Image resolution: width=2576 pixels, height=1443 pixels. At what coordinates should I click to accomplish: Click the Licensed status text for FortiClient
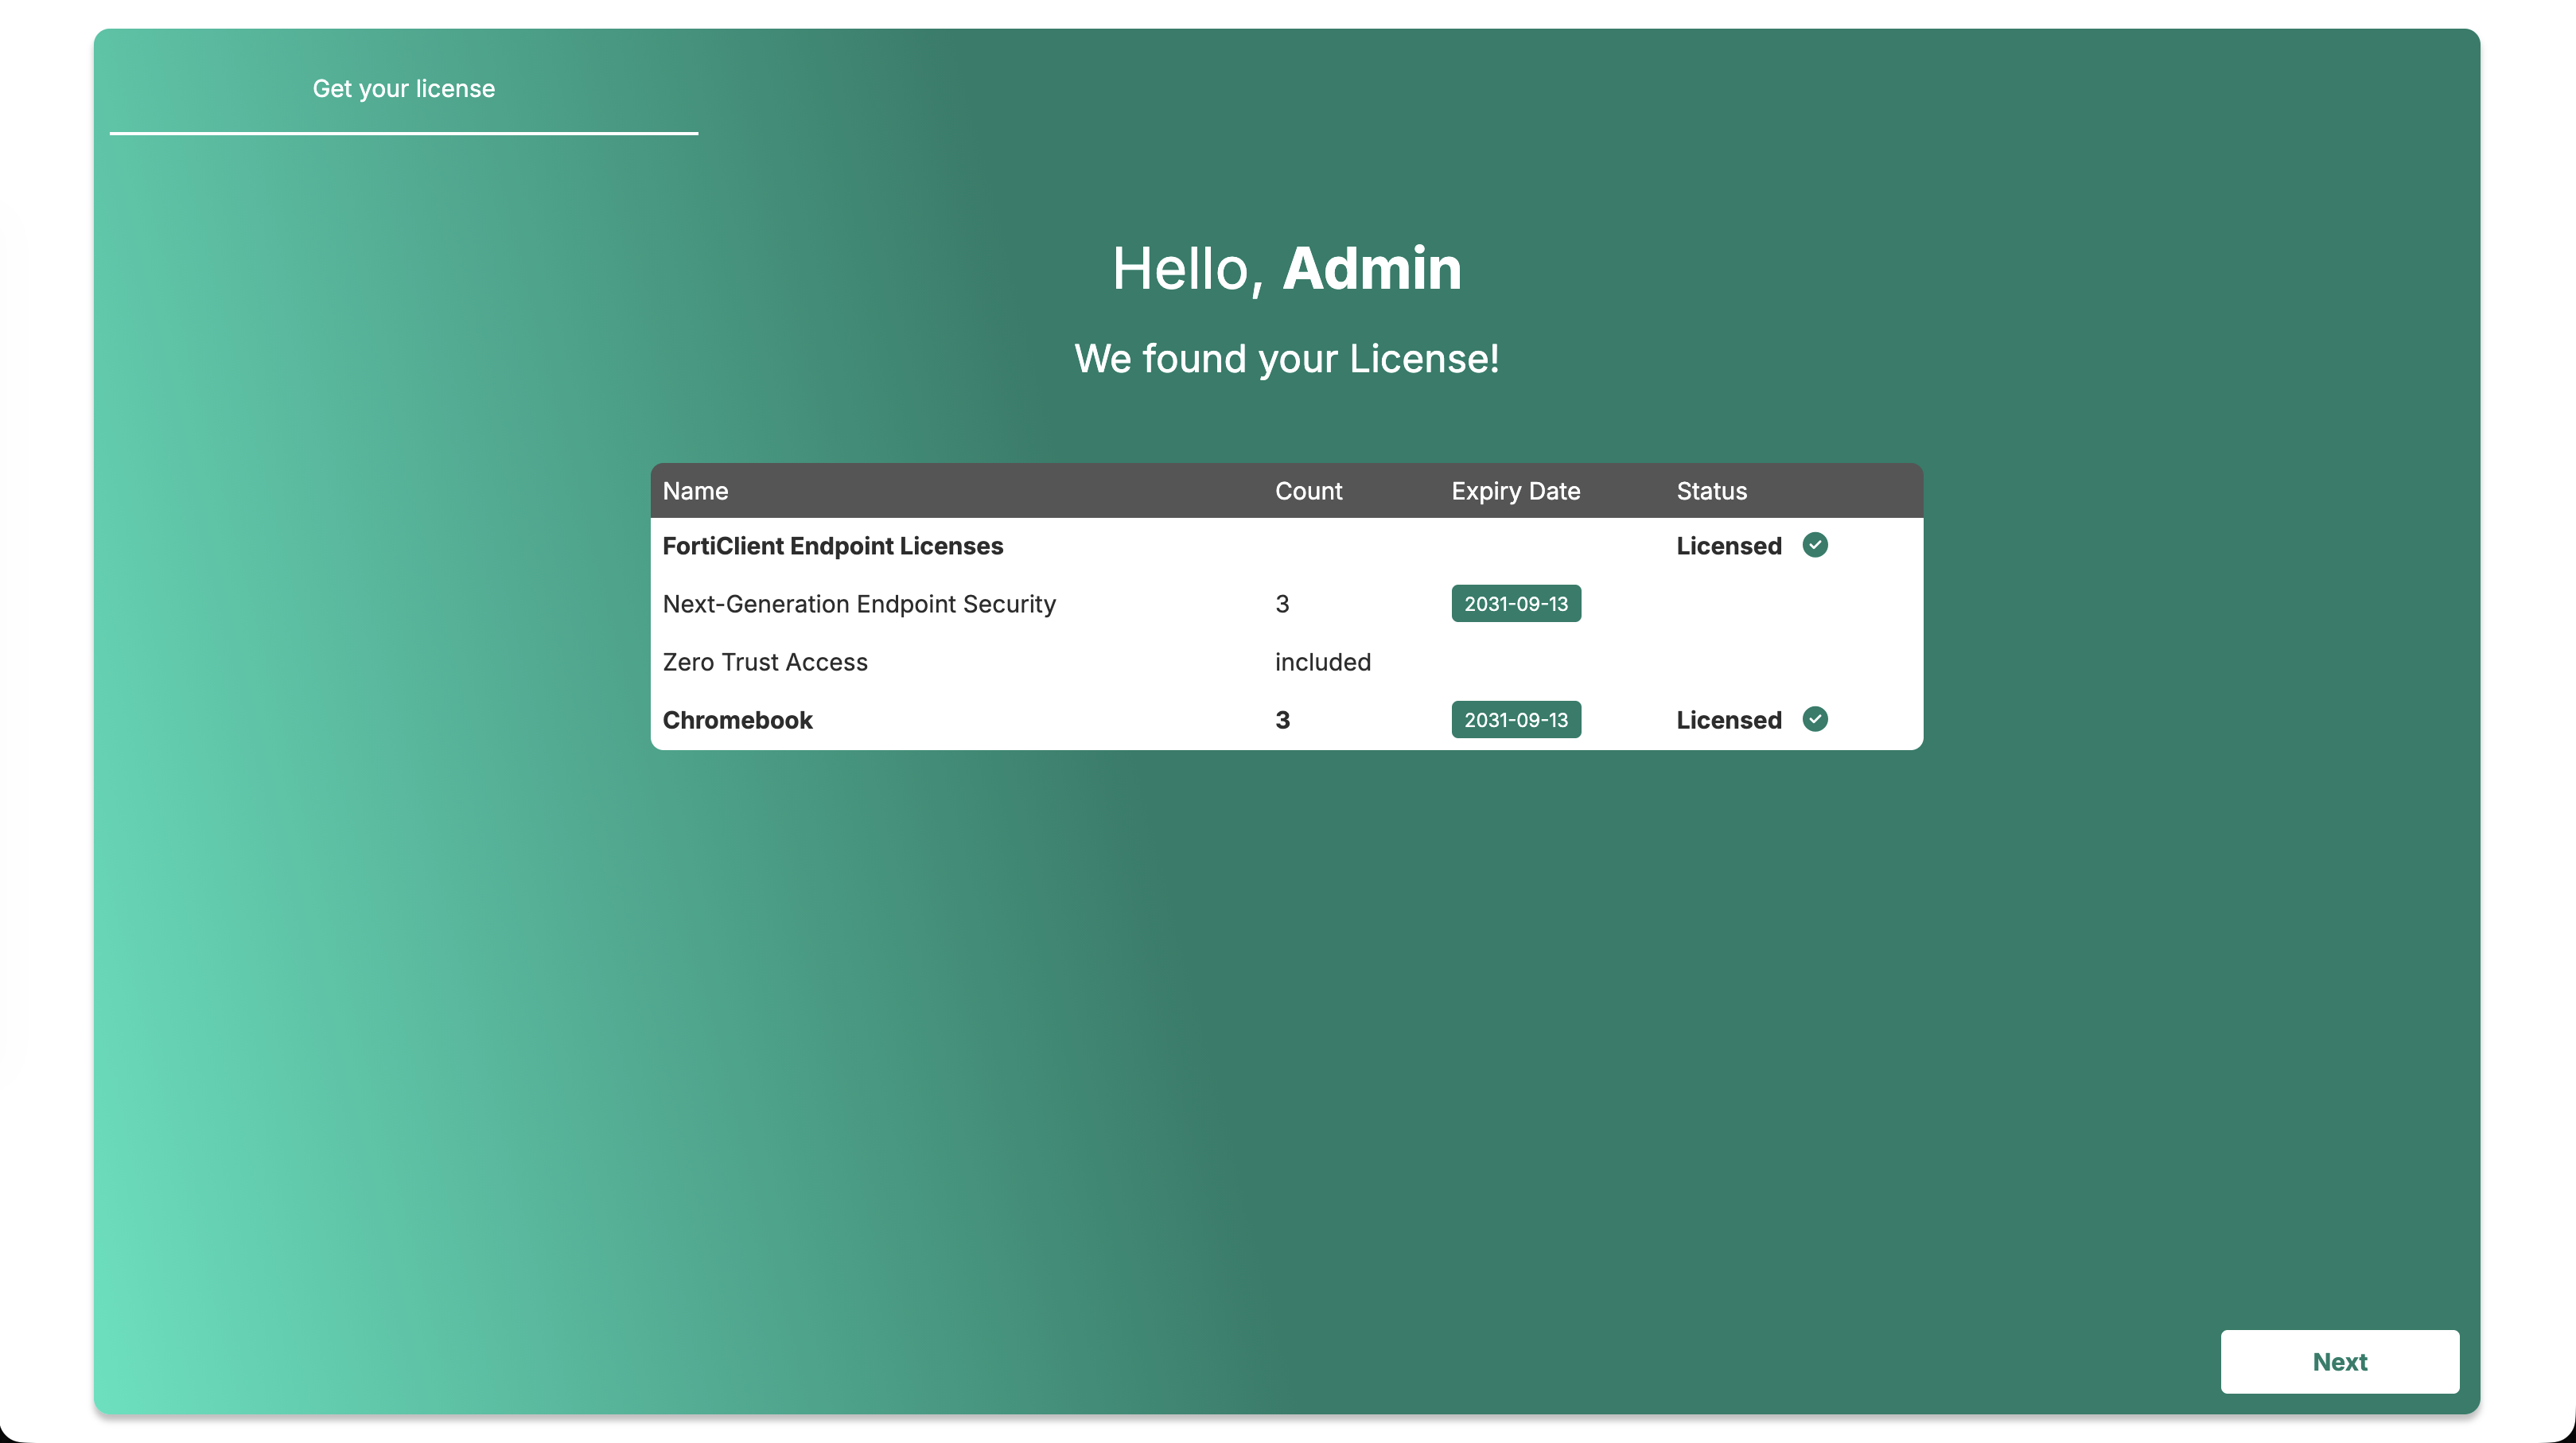1729,546
